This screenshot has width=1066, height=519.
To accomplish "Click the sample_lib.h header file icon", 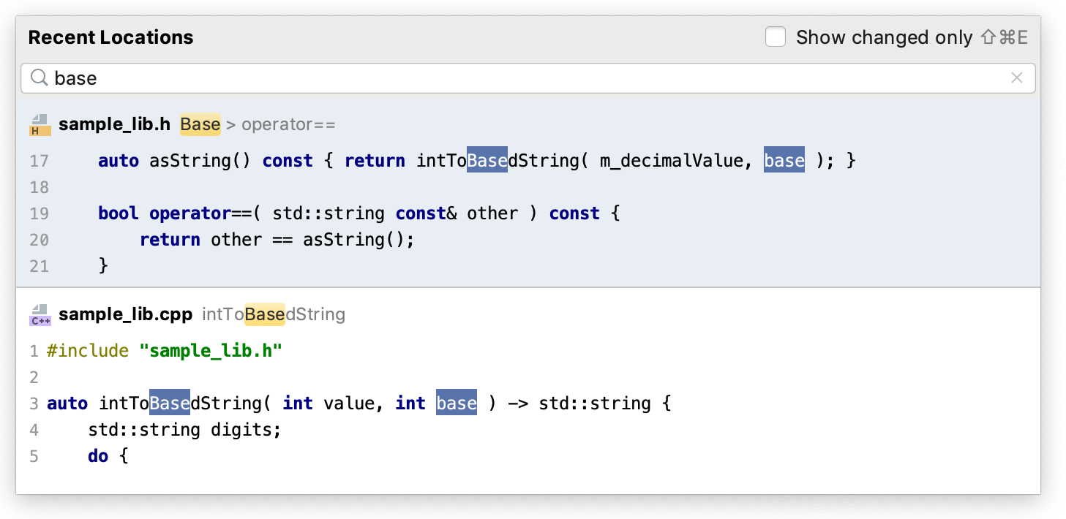I will pyautogui.click(x=40, y=125).
